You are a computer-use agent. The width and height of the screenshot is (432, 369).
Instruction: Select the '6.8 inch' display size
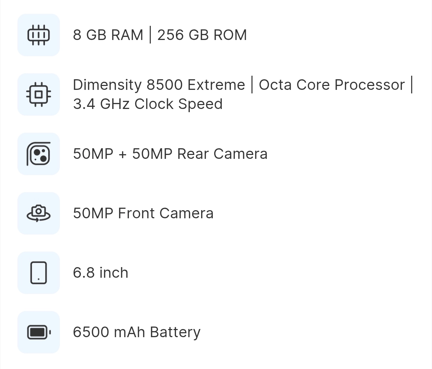coord(101,273)
